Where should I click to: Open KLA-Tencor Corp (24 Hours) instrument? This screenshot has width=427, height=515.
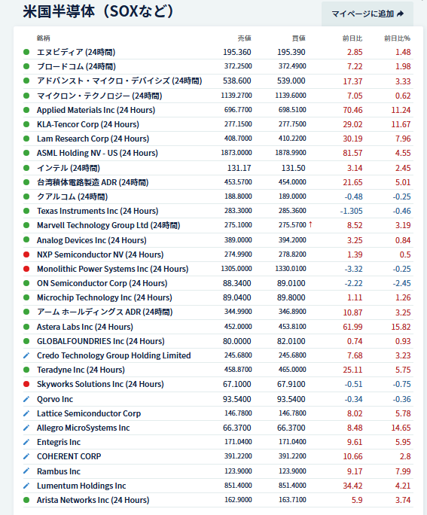[87, 124]
